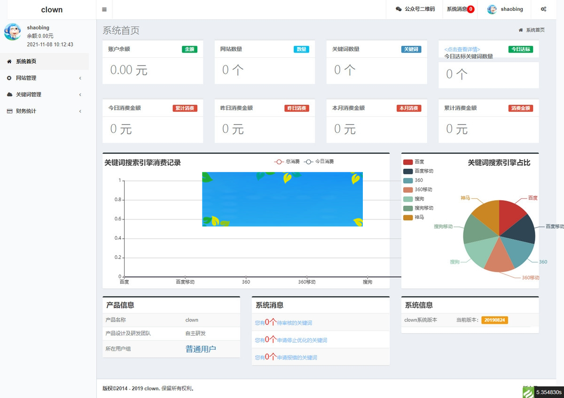The image size is (564, 398).
Task: Click the hamburger menu icon near clown logo
Action: pos(104,9)
